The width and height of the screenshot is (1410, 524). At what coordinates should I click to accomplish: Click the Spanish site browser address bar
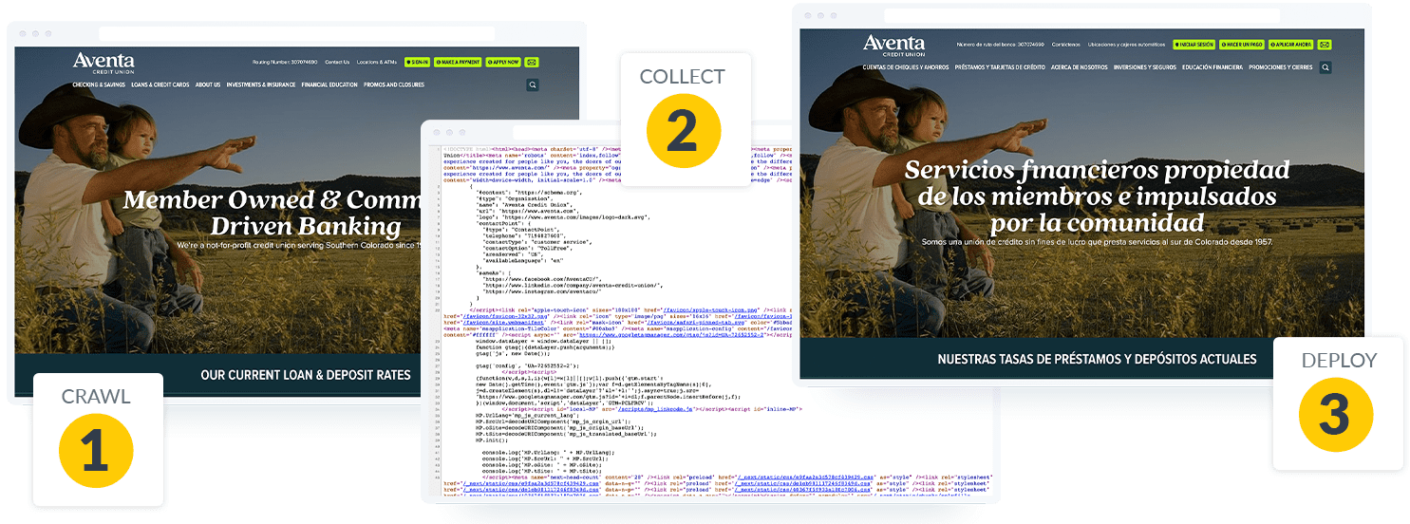pos(1082,16)
